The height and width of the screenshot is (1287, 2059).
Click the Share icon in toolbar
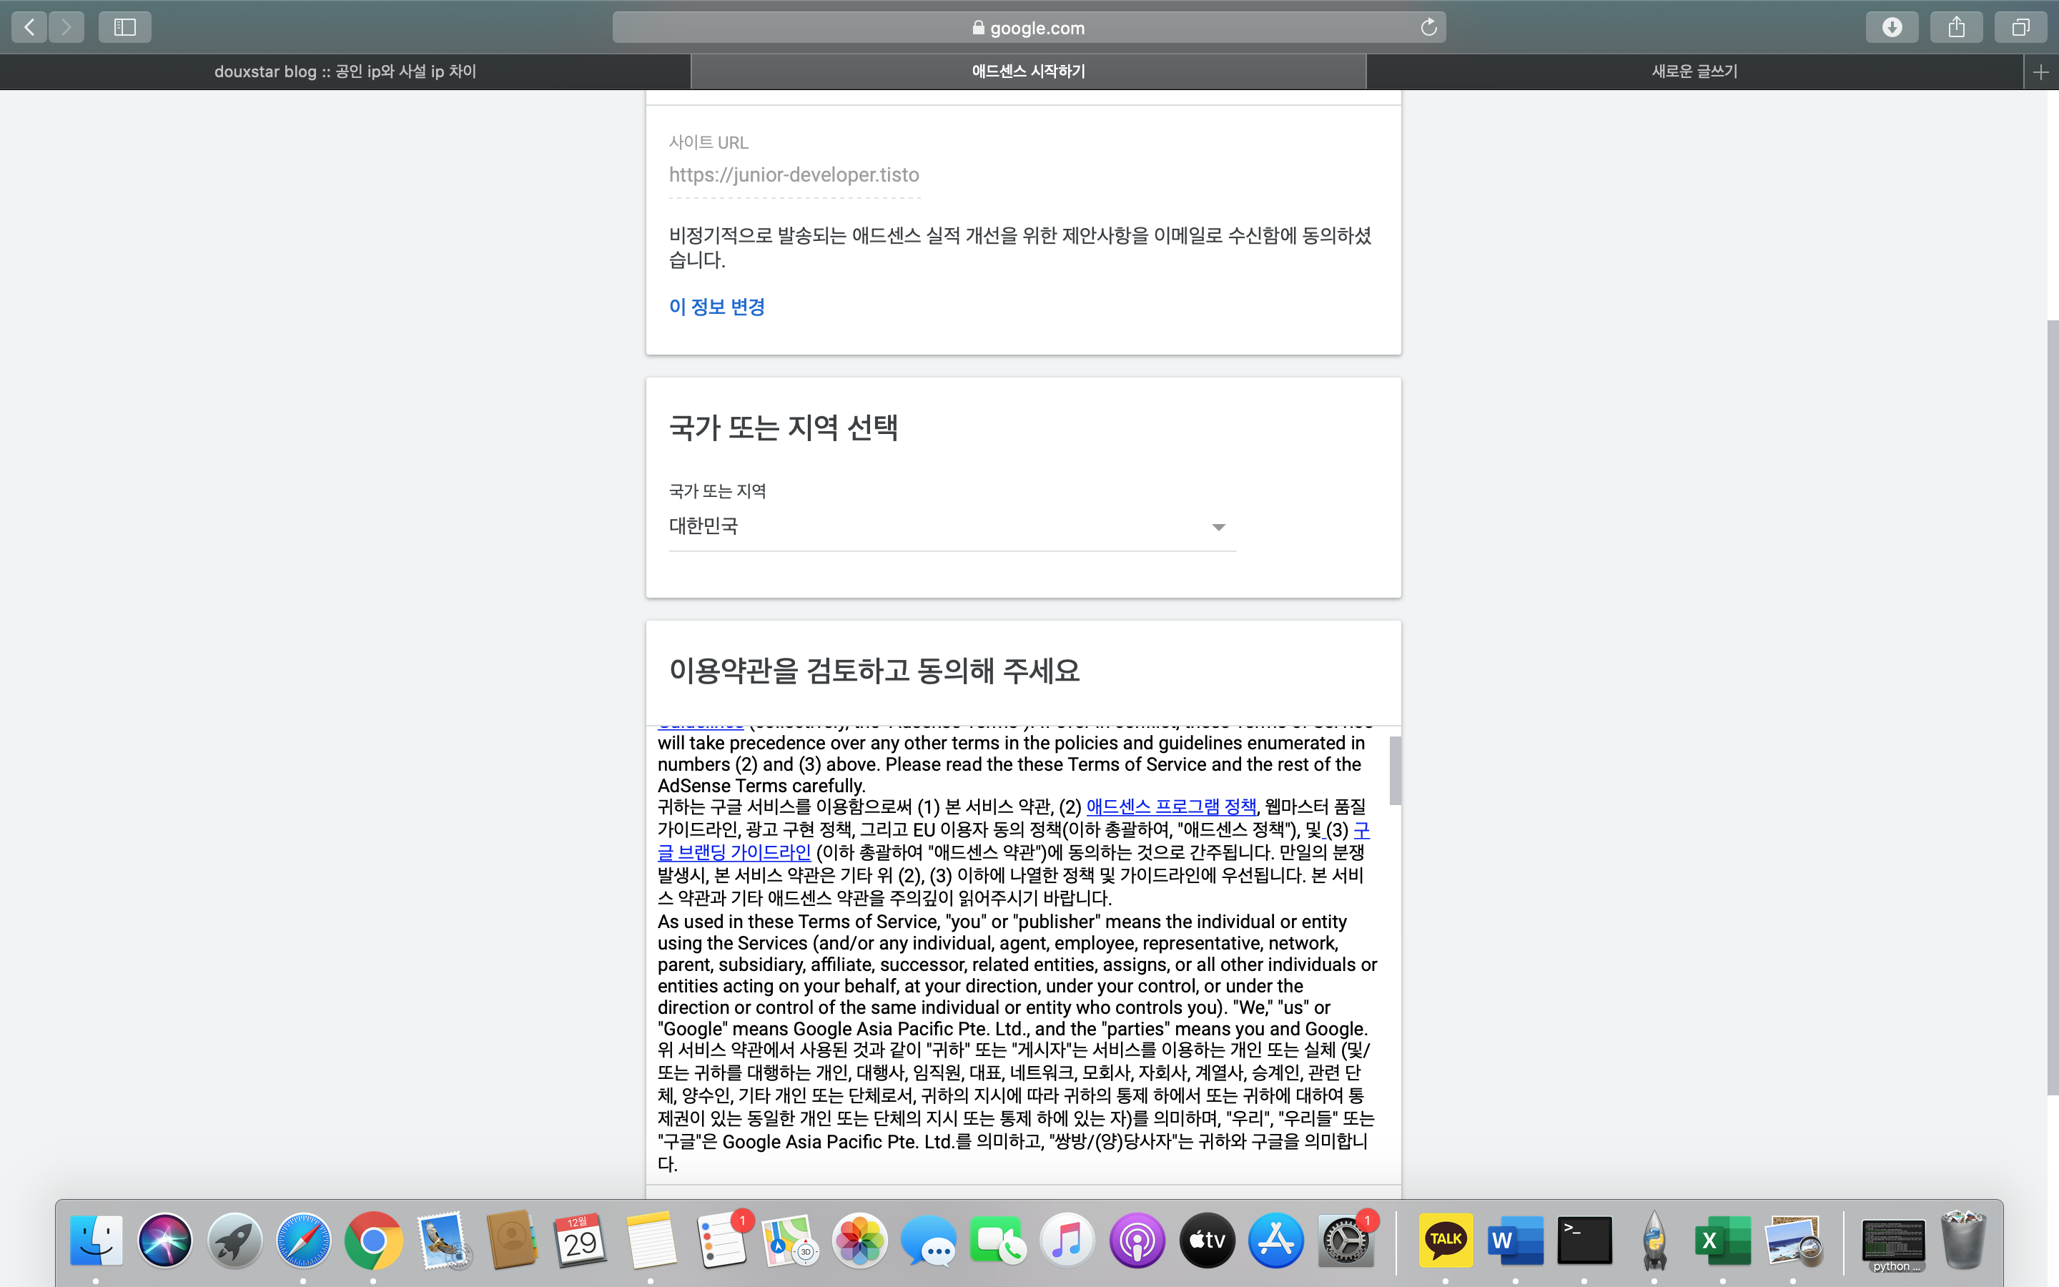1956,27
